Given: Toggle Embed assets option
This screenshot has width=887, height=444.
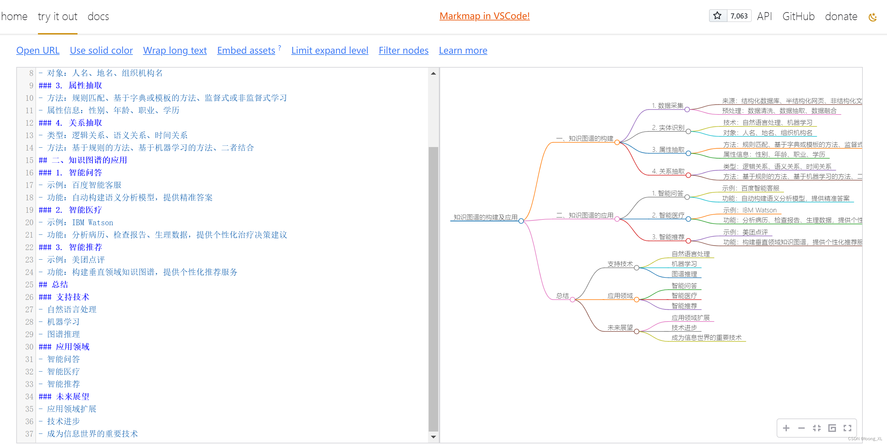Looking at the screenshot, I should tap(246, 50).
